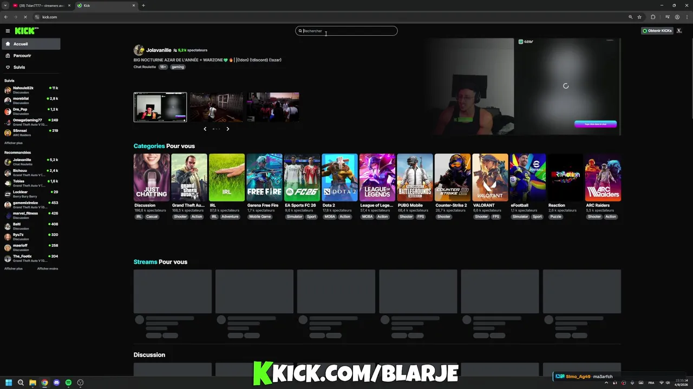Image resolution: width=693 pixels, height=389 pixels.
Task: Open IRL category card
Action: tap(227, 178)
